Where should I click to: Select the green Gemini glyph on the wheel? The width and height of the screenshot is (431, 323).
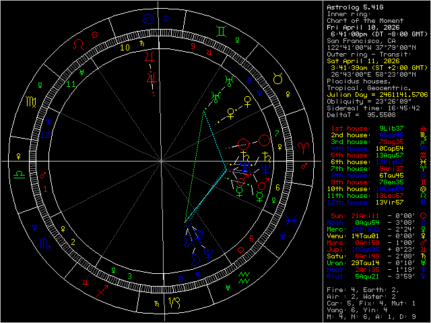(221, 30)
